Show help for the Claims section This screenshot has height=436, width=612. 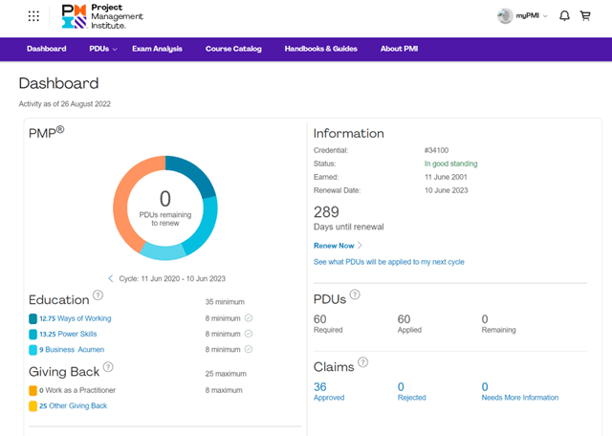[362, 363]
